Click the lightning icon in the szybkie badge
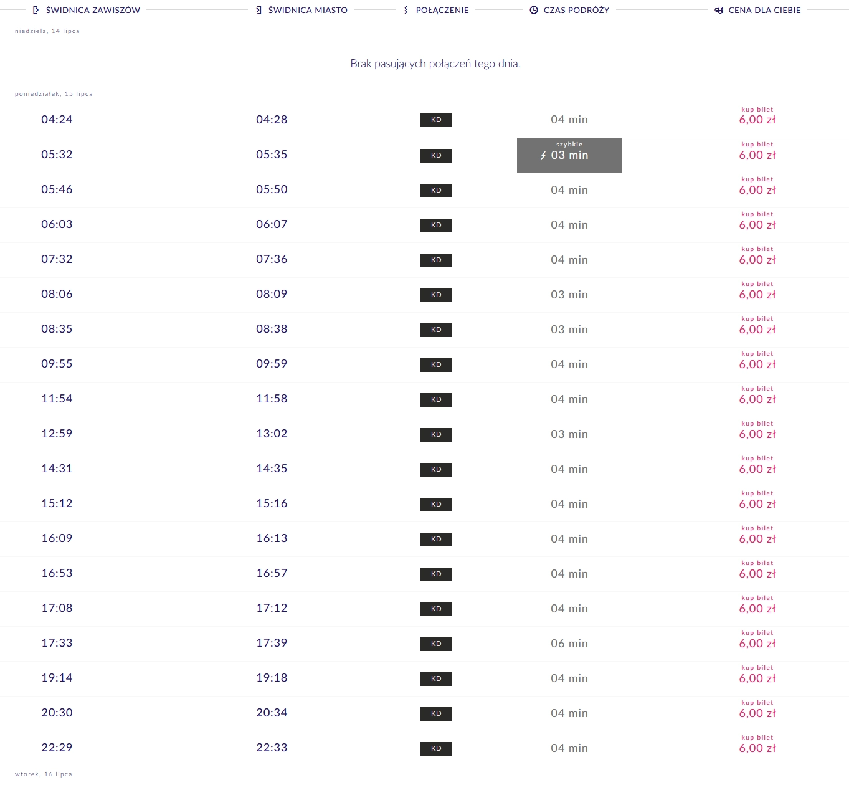The width and height of the screenshot is (849, 785). pyautogui.click(x=543, y=156)
